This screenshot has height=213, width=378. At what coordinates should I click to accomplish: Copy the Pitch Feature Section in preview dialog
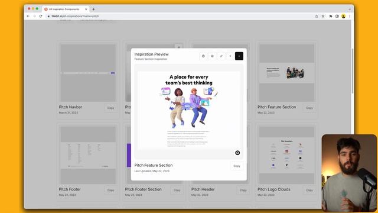237,166
